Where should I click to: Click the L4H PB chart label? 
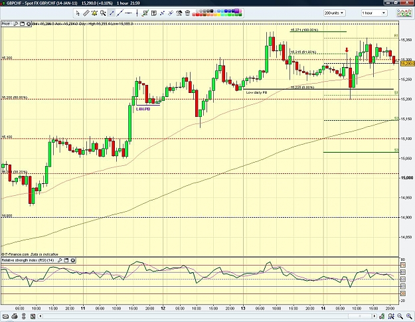(x=143, y=109)
